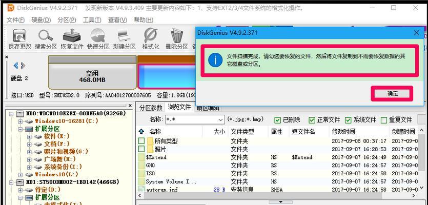Image resolution: width=428 pixels, height=205 pixels.
Task: Open the 名称 filter combo box dropdown
Action: click(221, 119)
